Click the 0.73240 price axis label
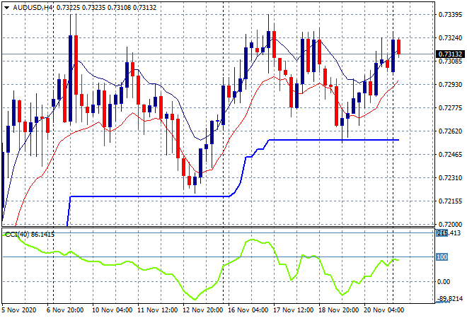The height and width of the screenshot is (318, 467). 450,37
